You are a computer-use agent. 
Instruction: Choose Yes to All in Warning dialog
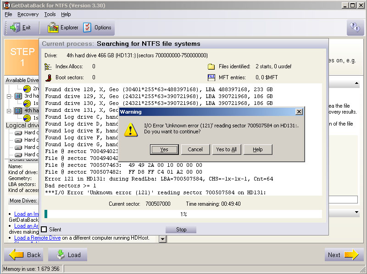226,149
